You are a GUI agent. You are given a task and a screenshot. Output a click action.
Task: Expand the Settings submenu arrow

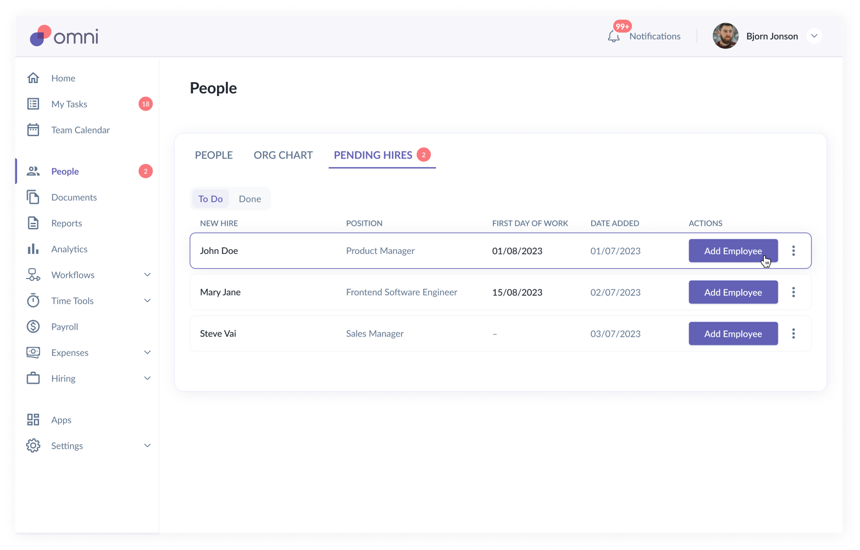pos(147,445)
